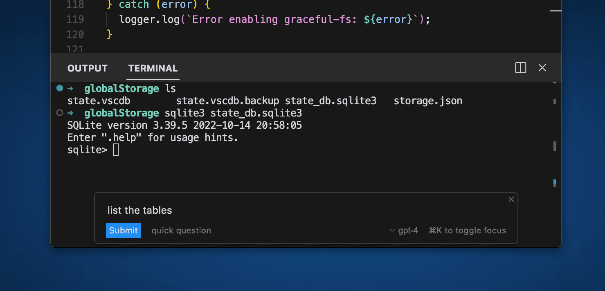Viewport: 605px width, 291px height.
Task: Toggle the 'quick question' mode label
Action: [x=181, y=231]
